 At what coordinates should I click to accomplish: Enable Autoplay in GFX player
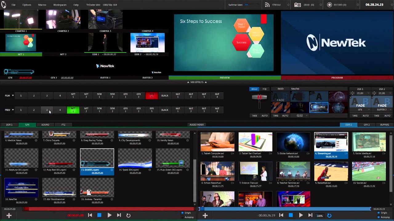(x=182, y=217)
